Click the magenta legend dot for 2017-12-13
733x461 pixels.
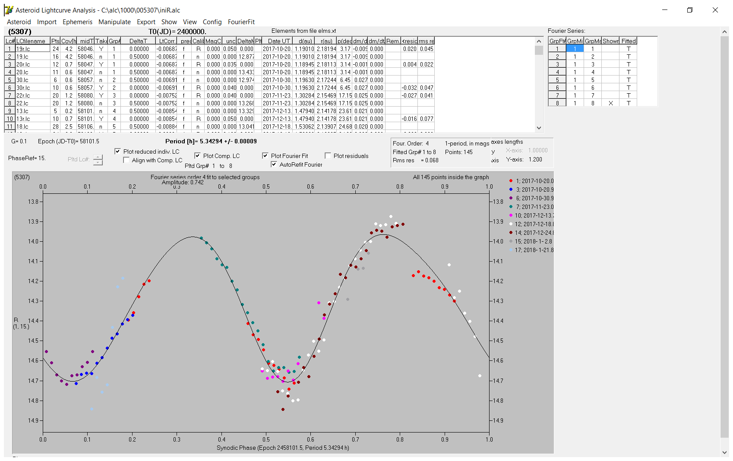(511, 215)
